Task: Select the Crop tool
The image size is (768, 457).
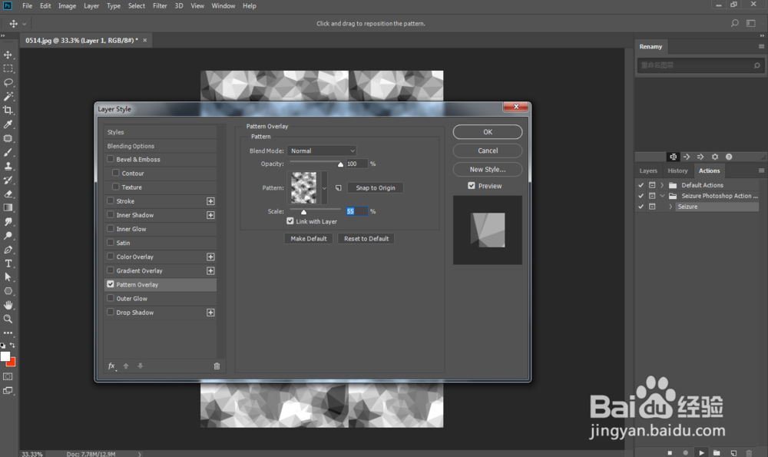Action: (8, 110)
